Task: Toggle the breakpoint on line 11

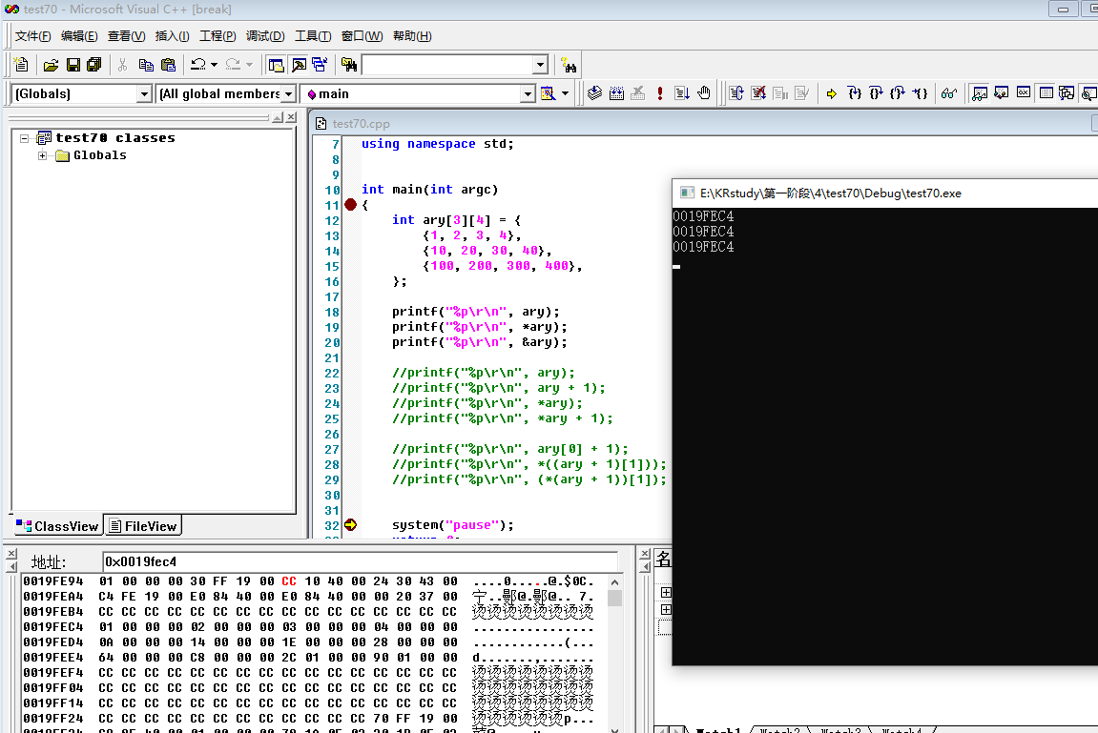Action: tap(350, 204)
